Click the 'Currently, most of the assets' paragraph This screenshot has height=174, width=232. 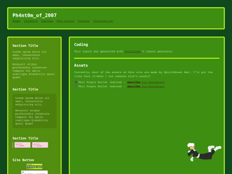click(x=143, y=74)
